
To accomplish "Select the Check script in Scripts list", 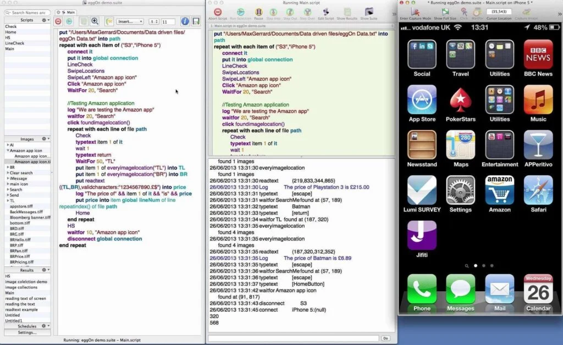I will click(27, 26).
